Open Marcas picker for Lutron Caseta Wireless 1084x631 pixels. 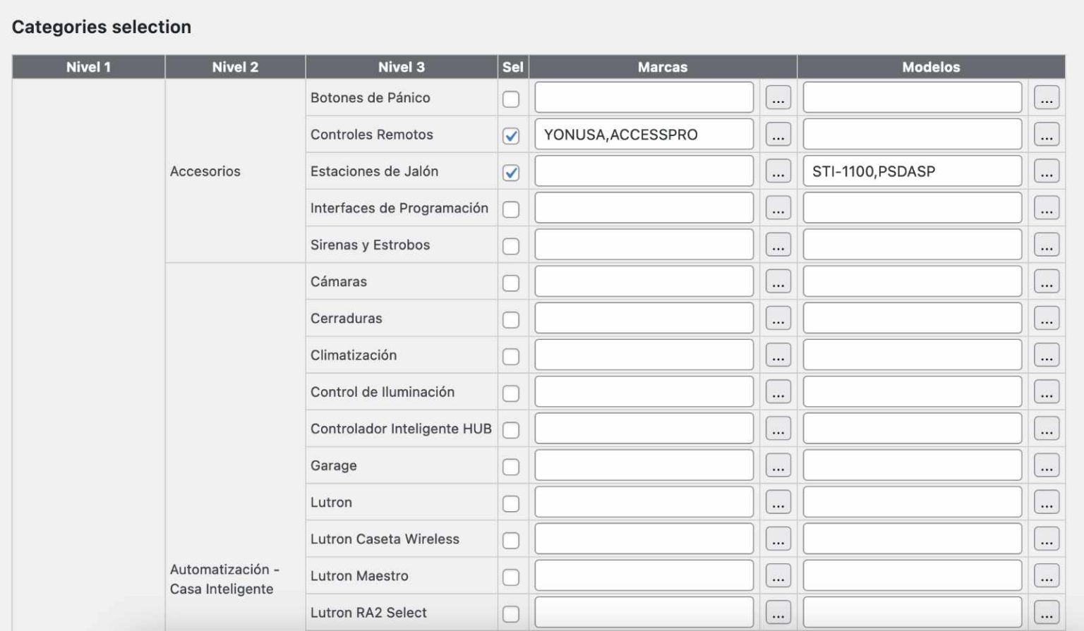pyautogui.click(x=778, y=539)
